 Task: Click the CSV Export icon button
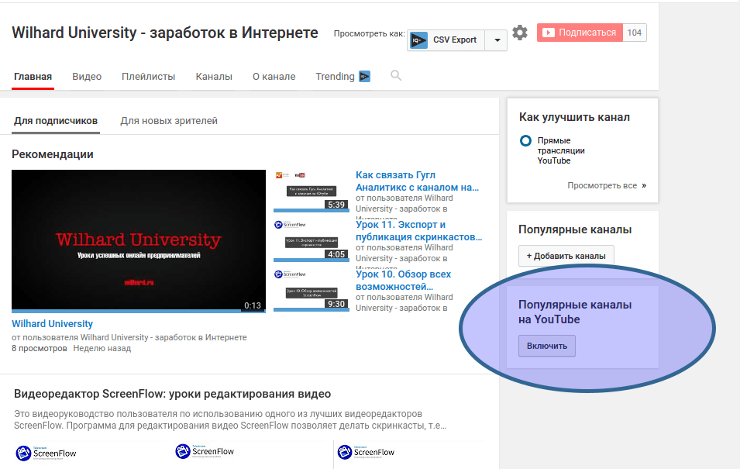pos(419,40)
